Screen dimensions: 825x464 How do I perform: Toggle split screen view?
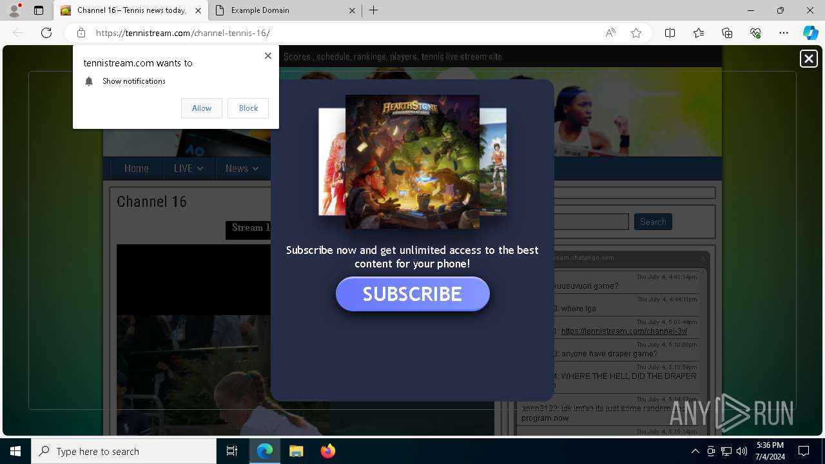pos(670,33)
